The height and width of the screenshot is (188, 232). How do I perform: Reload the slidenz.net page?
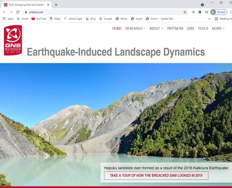coord(18,12)
